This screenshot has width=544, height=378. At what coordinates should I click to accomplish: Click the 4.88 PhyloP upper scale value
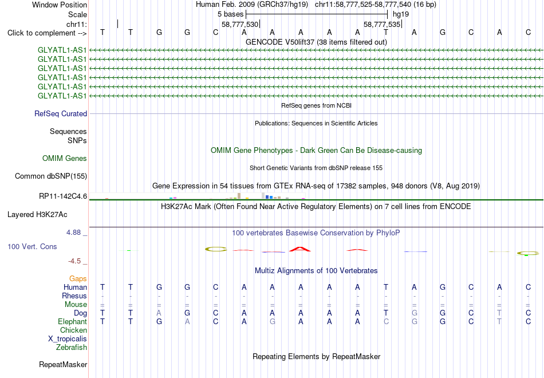coord(73,233)
